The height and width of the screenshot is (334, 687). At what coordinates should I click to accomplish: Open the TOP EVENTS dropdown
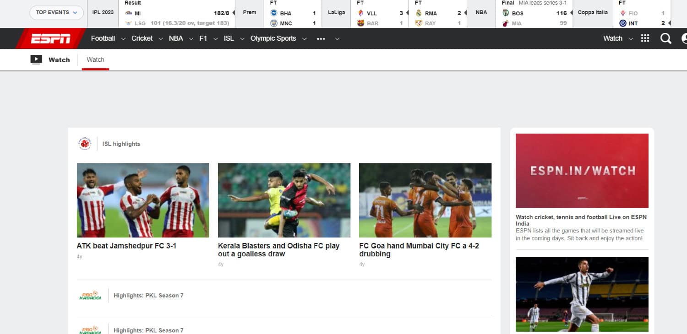tap(56, 12)
